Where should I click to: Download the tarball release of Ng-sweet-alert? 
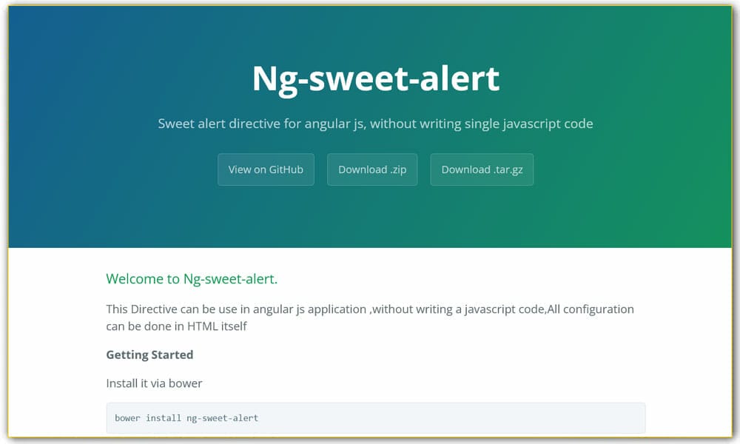(x=482, y=169)
